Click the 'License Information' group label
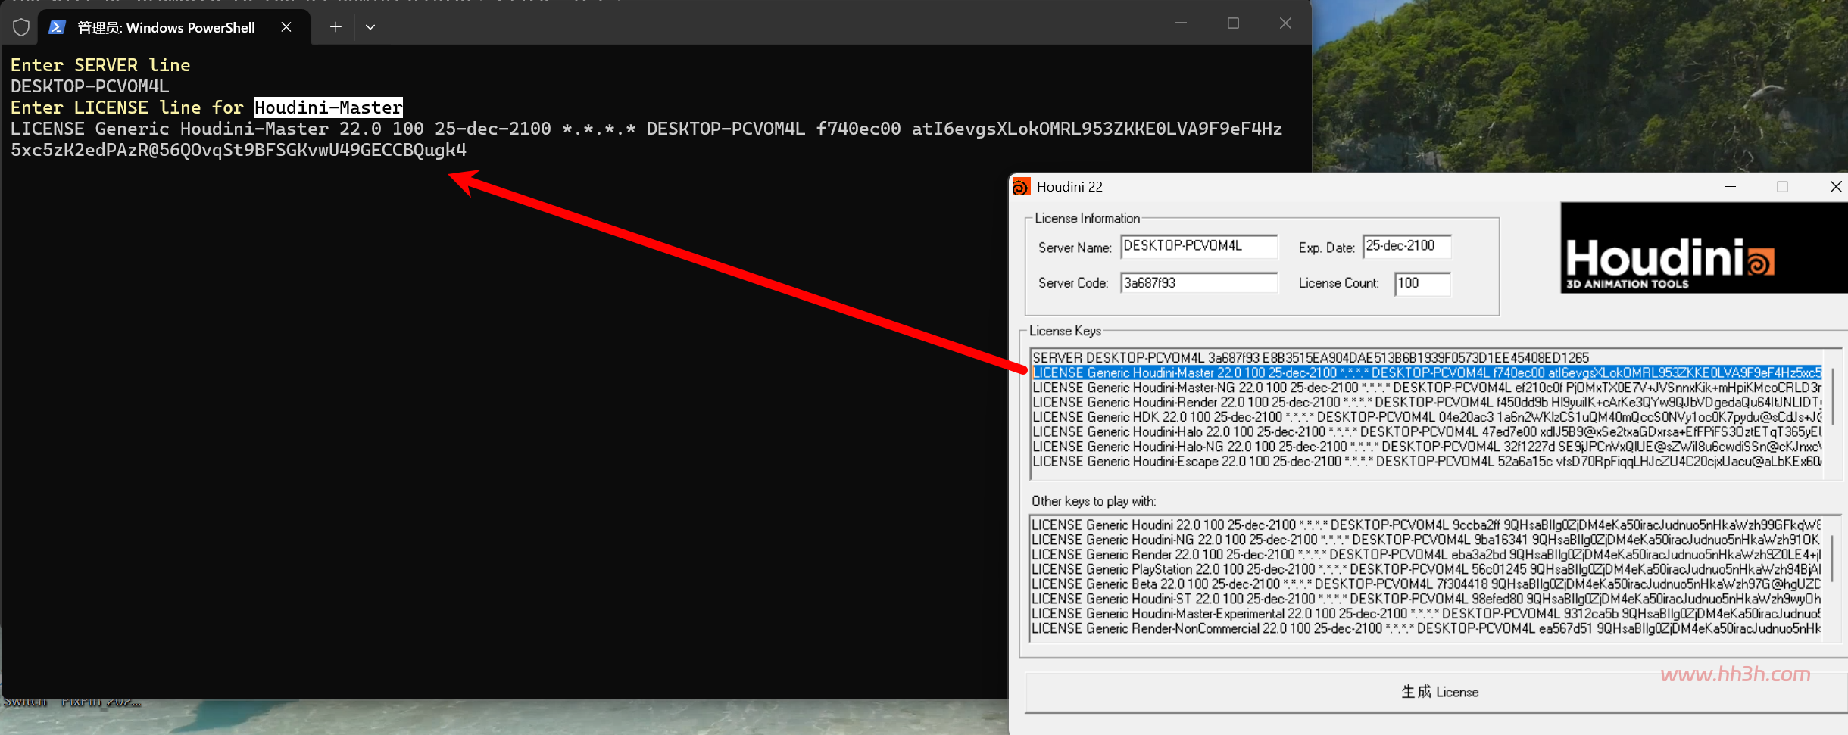Screen dimensions: 1848x735 1087,218
